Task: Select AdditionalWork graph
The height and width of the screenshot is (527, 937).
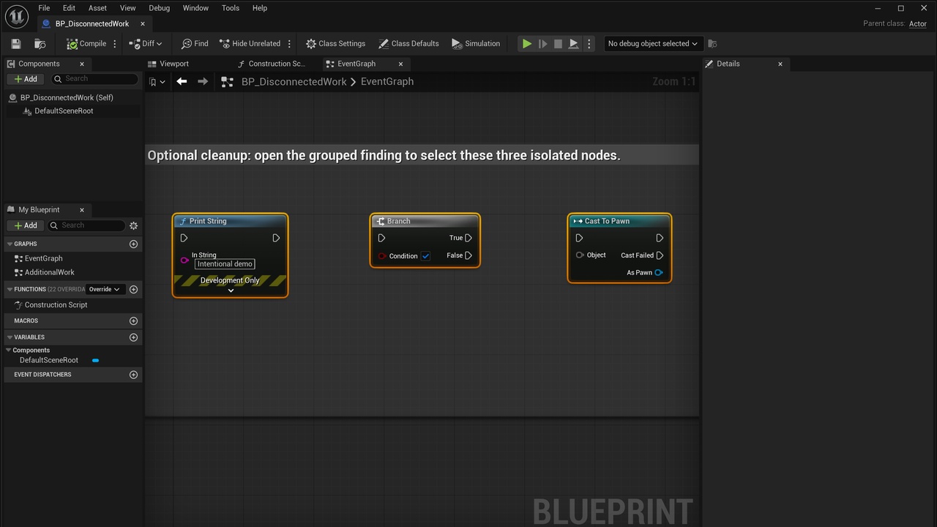Action: [49, 272]
